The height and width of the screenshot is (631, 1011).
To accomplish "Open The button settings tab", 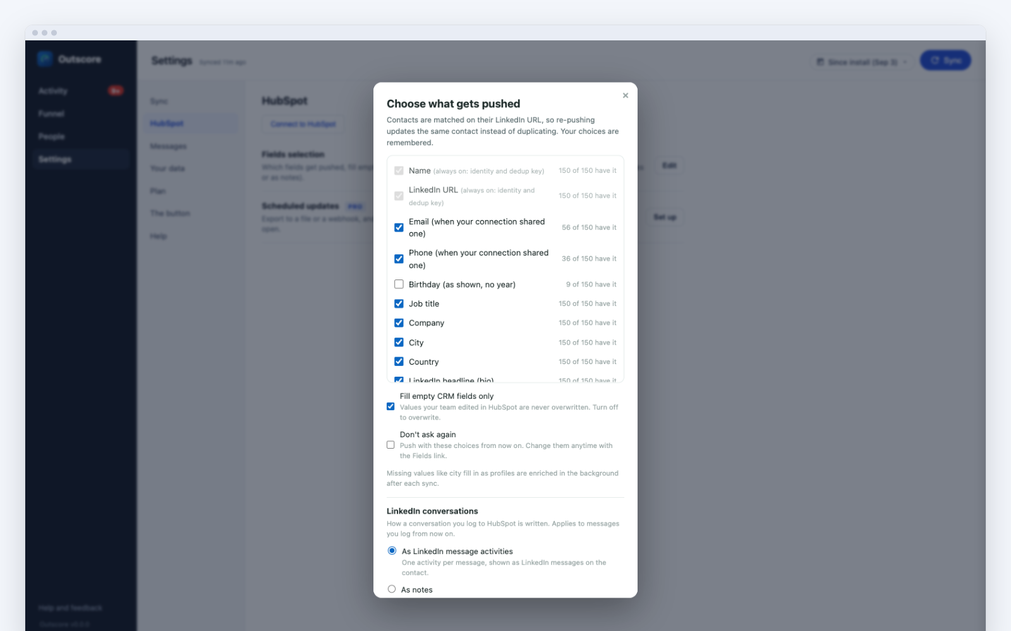I will coord(191,213).
